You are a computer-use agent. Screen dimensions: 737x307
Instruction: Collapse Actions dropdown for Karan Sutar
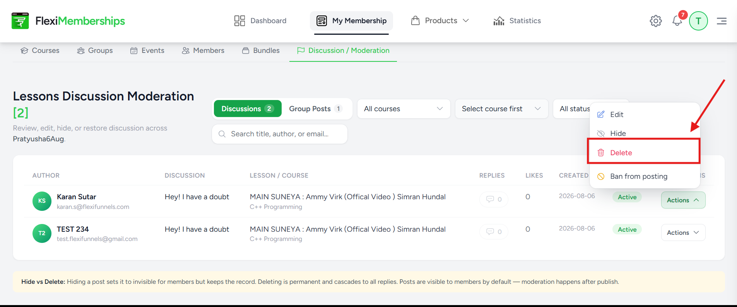click(x=683, y=200)
